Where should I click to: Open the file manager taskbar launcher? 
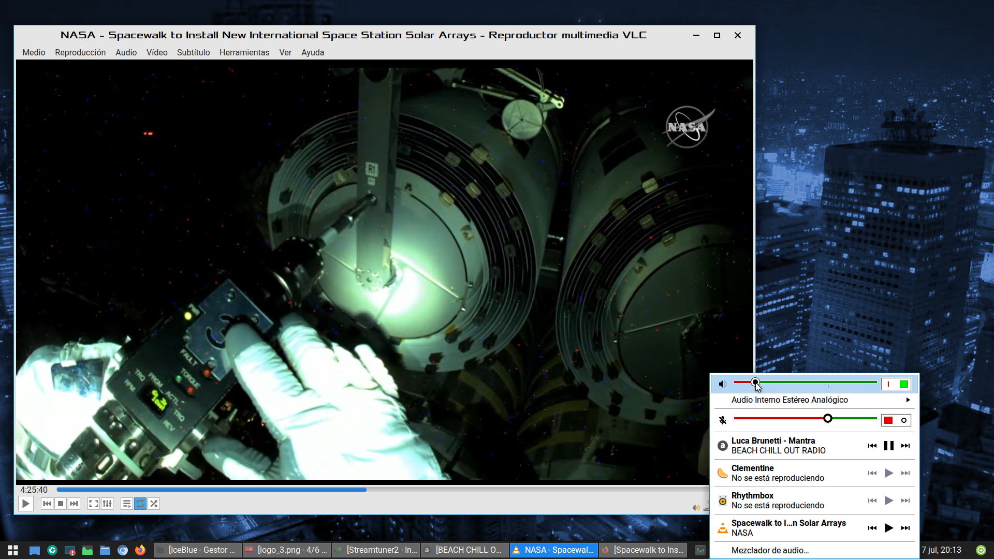click(x=105, y=550)
